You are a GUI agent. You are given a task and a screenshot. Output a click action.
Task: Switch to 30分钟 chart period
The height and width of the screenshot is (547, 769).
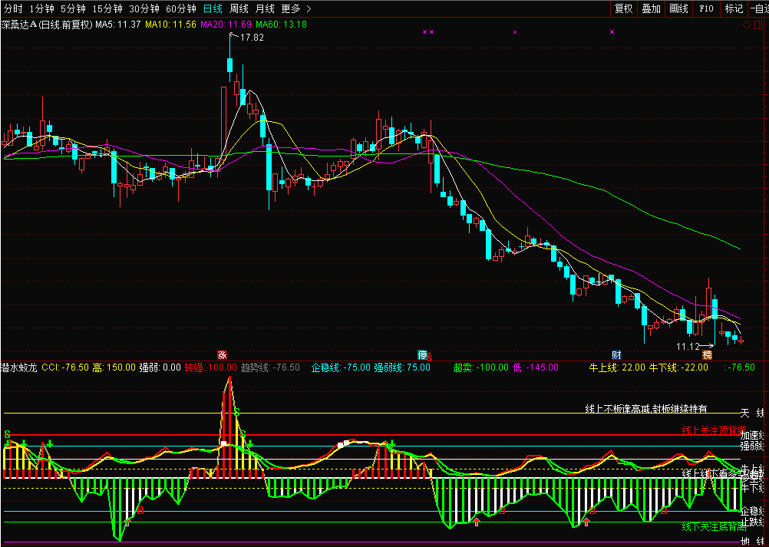tap(144, 8)
